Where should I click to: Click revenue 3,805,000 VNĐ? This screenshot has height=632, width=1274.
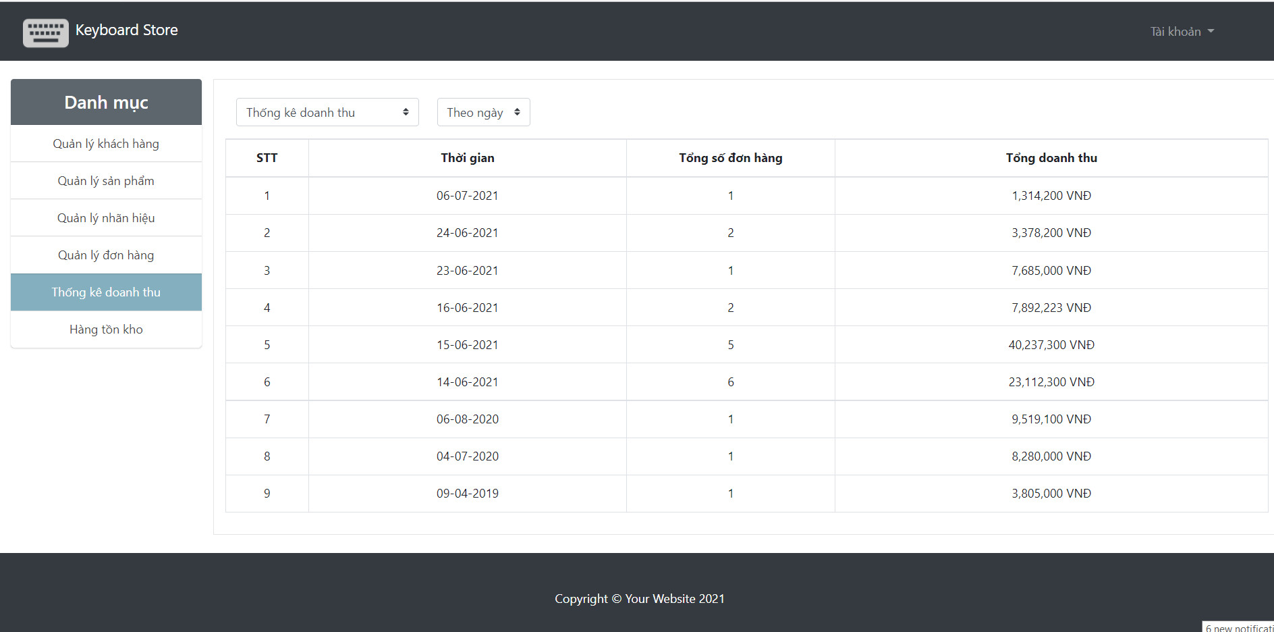click(1051, 494)
